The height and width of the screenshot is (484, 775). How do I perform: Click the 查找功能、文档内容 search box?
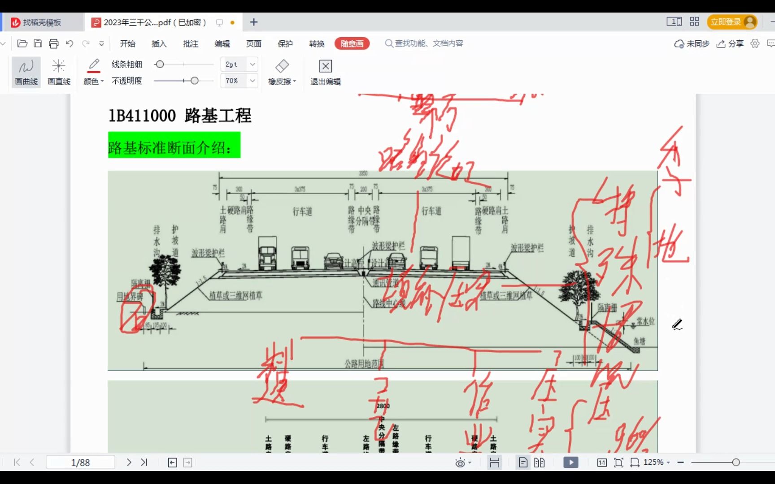click(x=424, y=43)
